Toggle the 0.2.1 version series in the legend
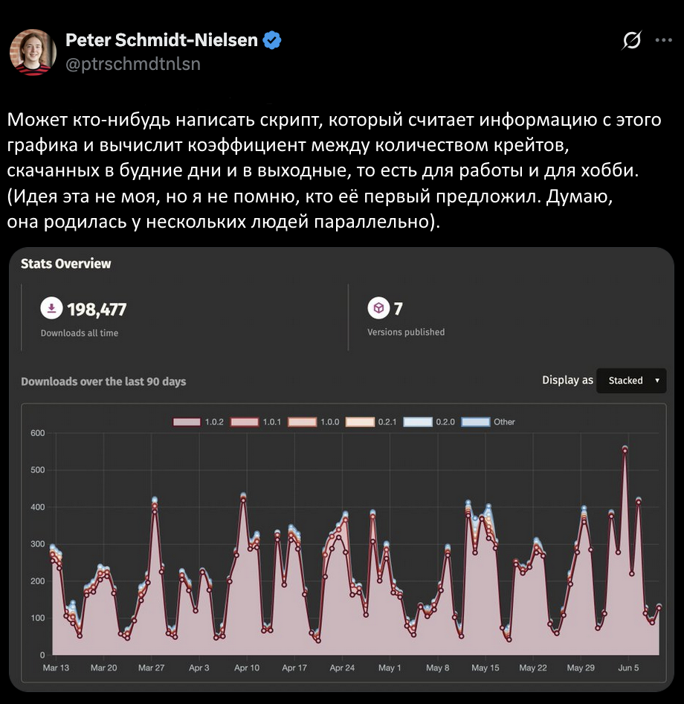This screenshot has width=684, height=704. (x=362, y=421)
